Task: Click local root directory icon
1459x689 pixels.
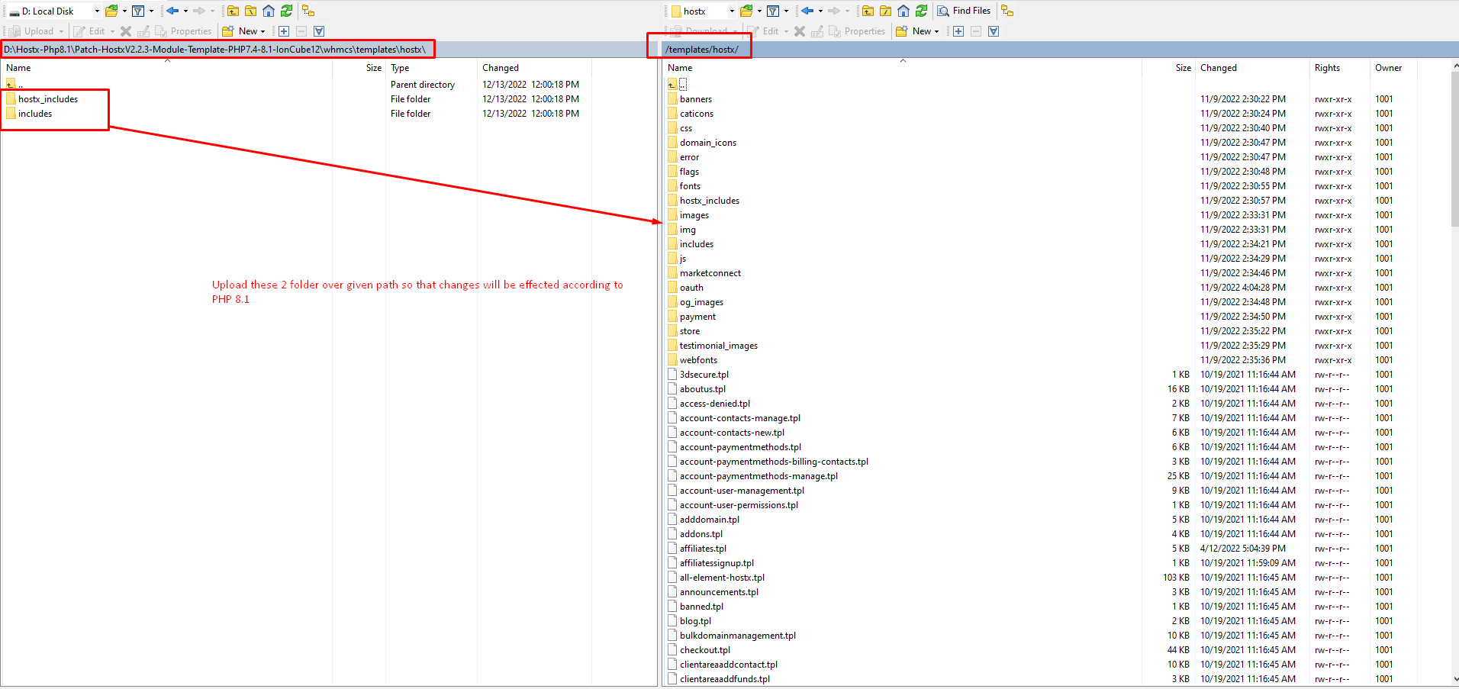Action: point(251,11)
